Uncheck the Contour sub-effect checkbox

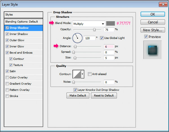click(x=11, y=59)
